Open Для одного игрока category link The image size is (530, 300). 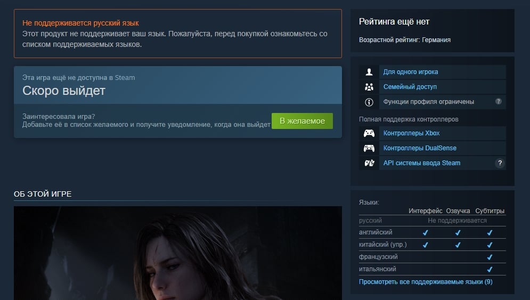pyautogui.click(x=410, y=72)
